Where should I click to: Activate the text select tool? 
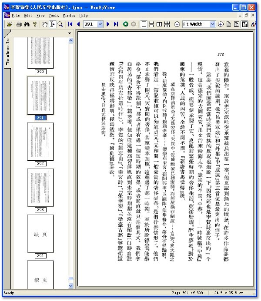(x=53, y=24)
